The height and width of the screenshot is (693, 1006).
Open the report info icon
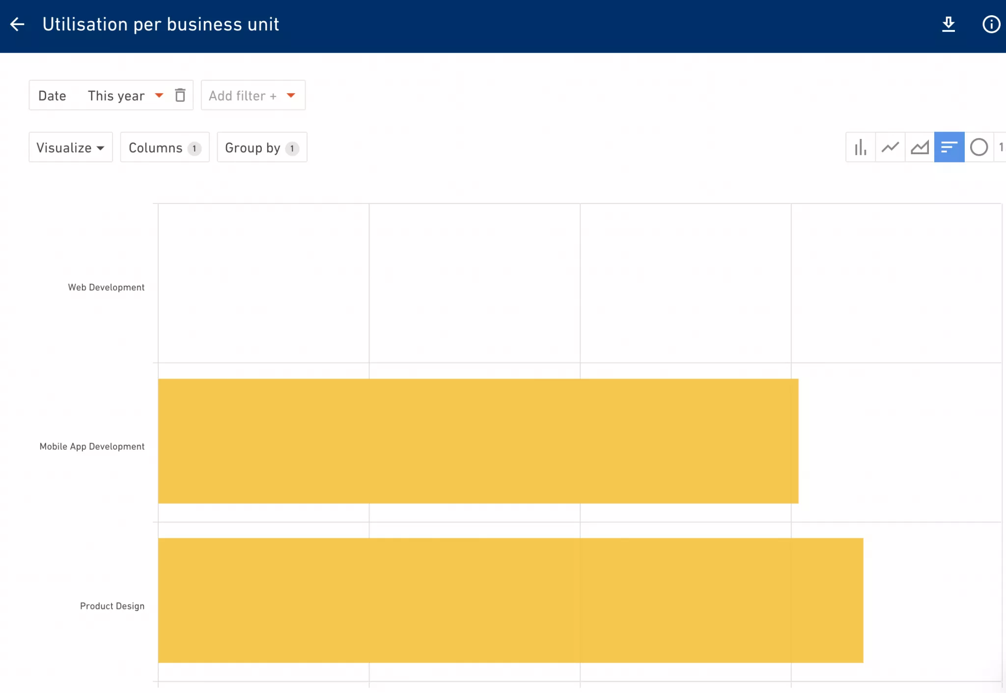(991, 24)
